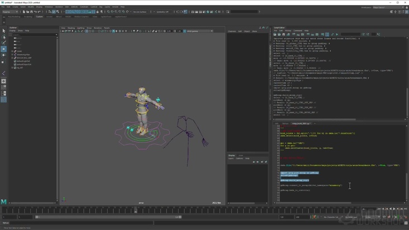Open the Workspace Maya Classic dropdown
The height and width of the screenshot is (230, 409).
coord(388,7)
